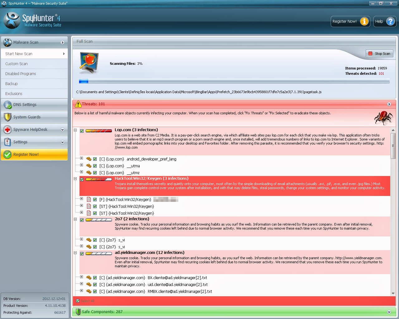Collapse the Lop.com threat group
The height and width of the screenshot is (319, 399).
(x=75, y=130)
